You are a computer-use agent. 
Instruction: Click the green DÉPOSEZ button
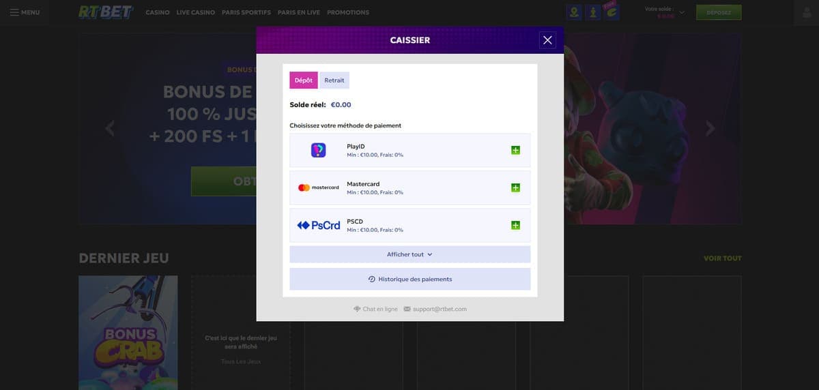719,12
